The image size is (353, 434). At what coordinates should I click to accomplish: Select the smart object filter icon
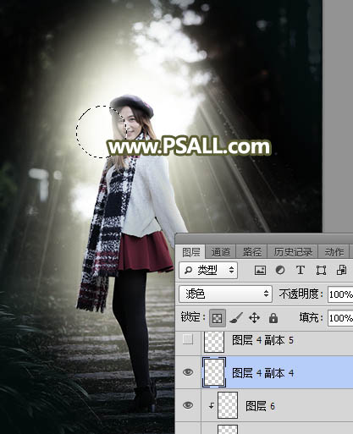[341, 270]
